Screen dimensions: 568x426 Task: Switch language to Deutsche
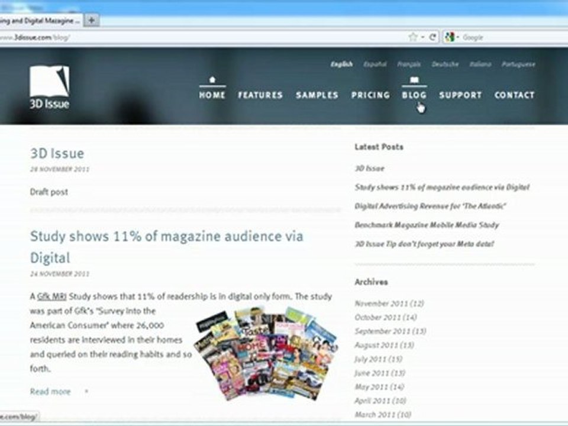[445, 64]
